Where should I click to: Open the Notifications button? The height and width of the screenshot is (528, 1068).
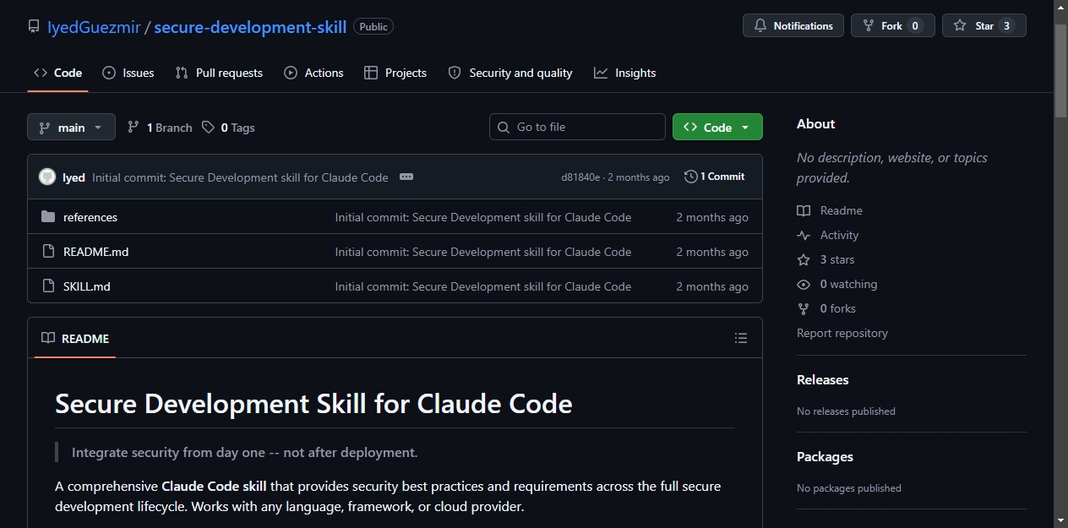click(x=793, y=26)
